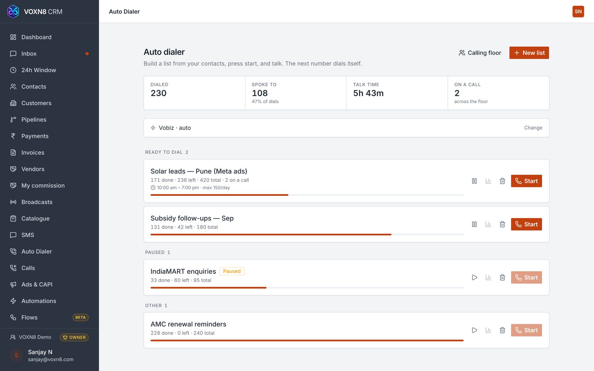Open the Invoices page
594x371 pixels.
(x=49, y=152)
